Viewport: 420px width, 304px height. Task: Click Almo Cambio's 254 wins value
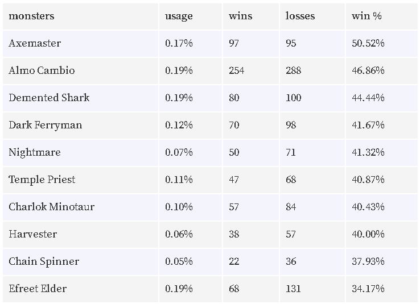click(237, 70)
